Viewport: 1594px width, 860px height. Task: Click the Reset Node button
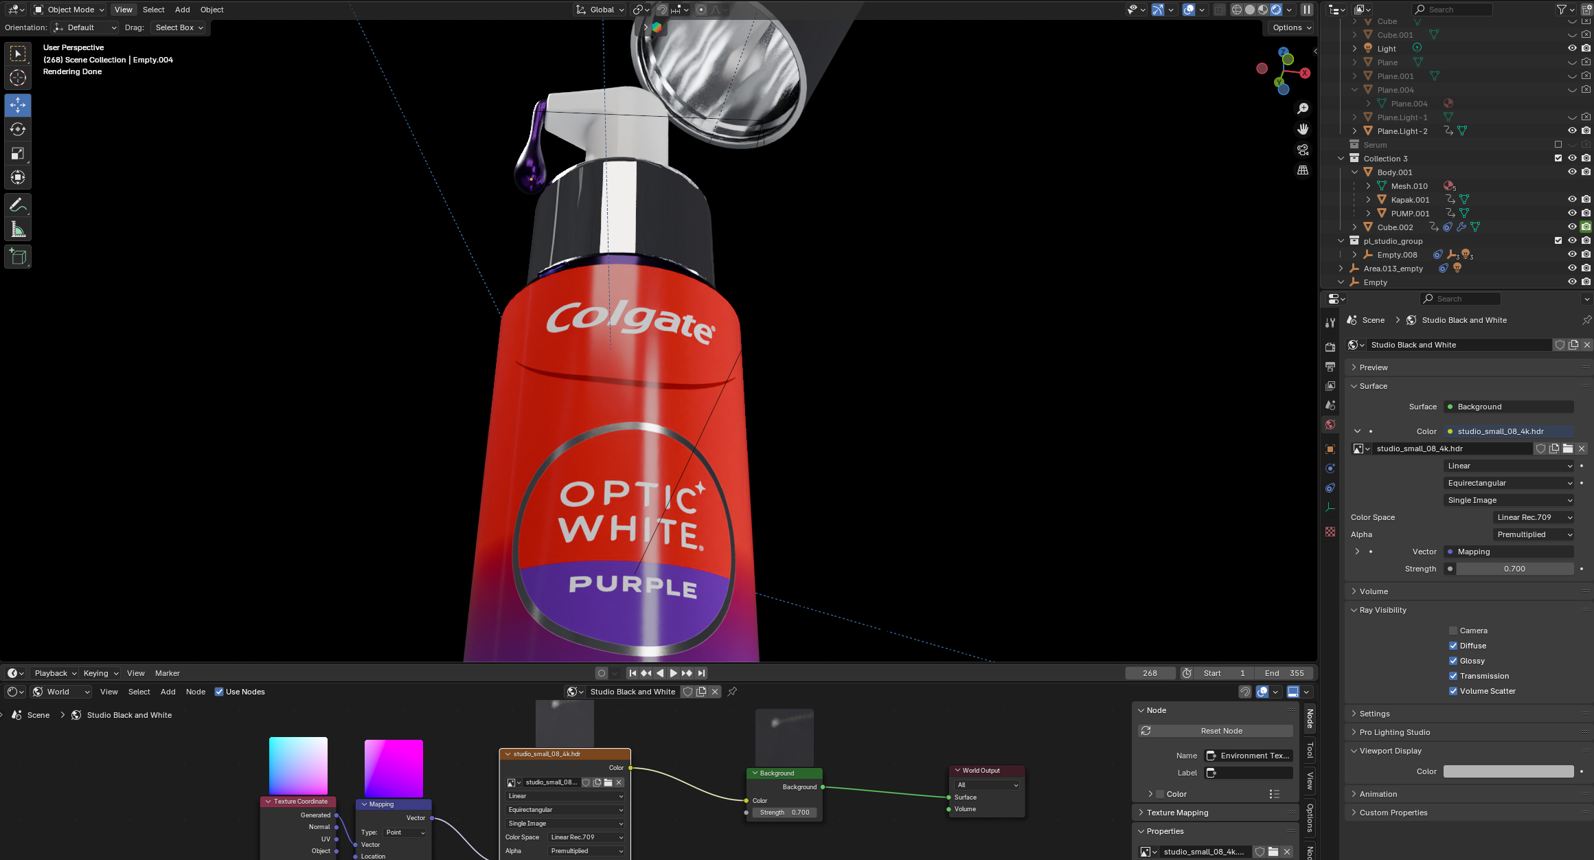(1215, 731)
